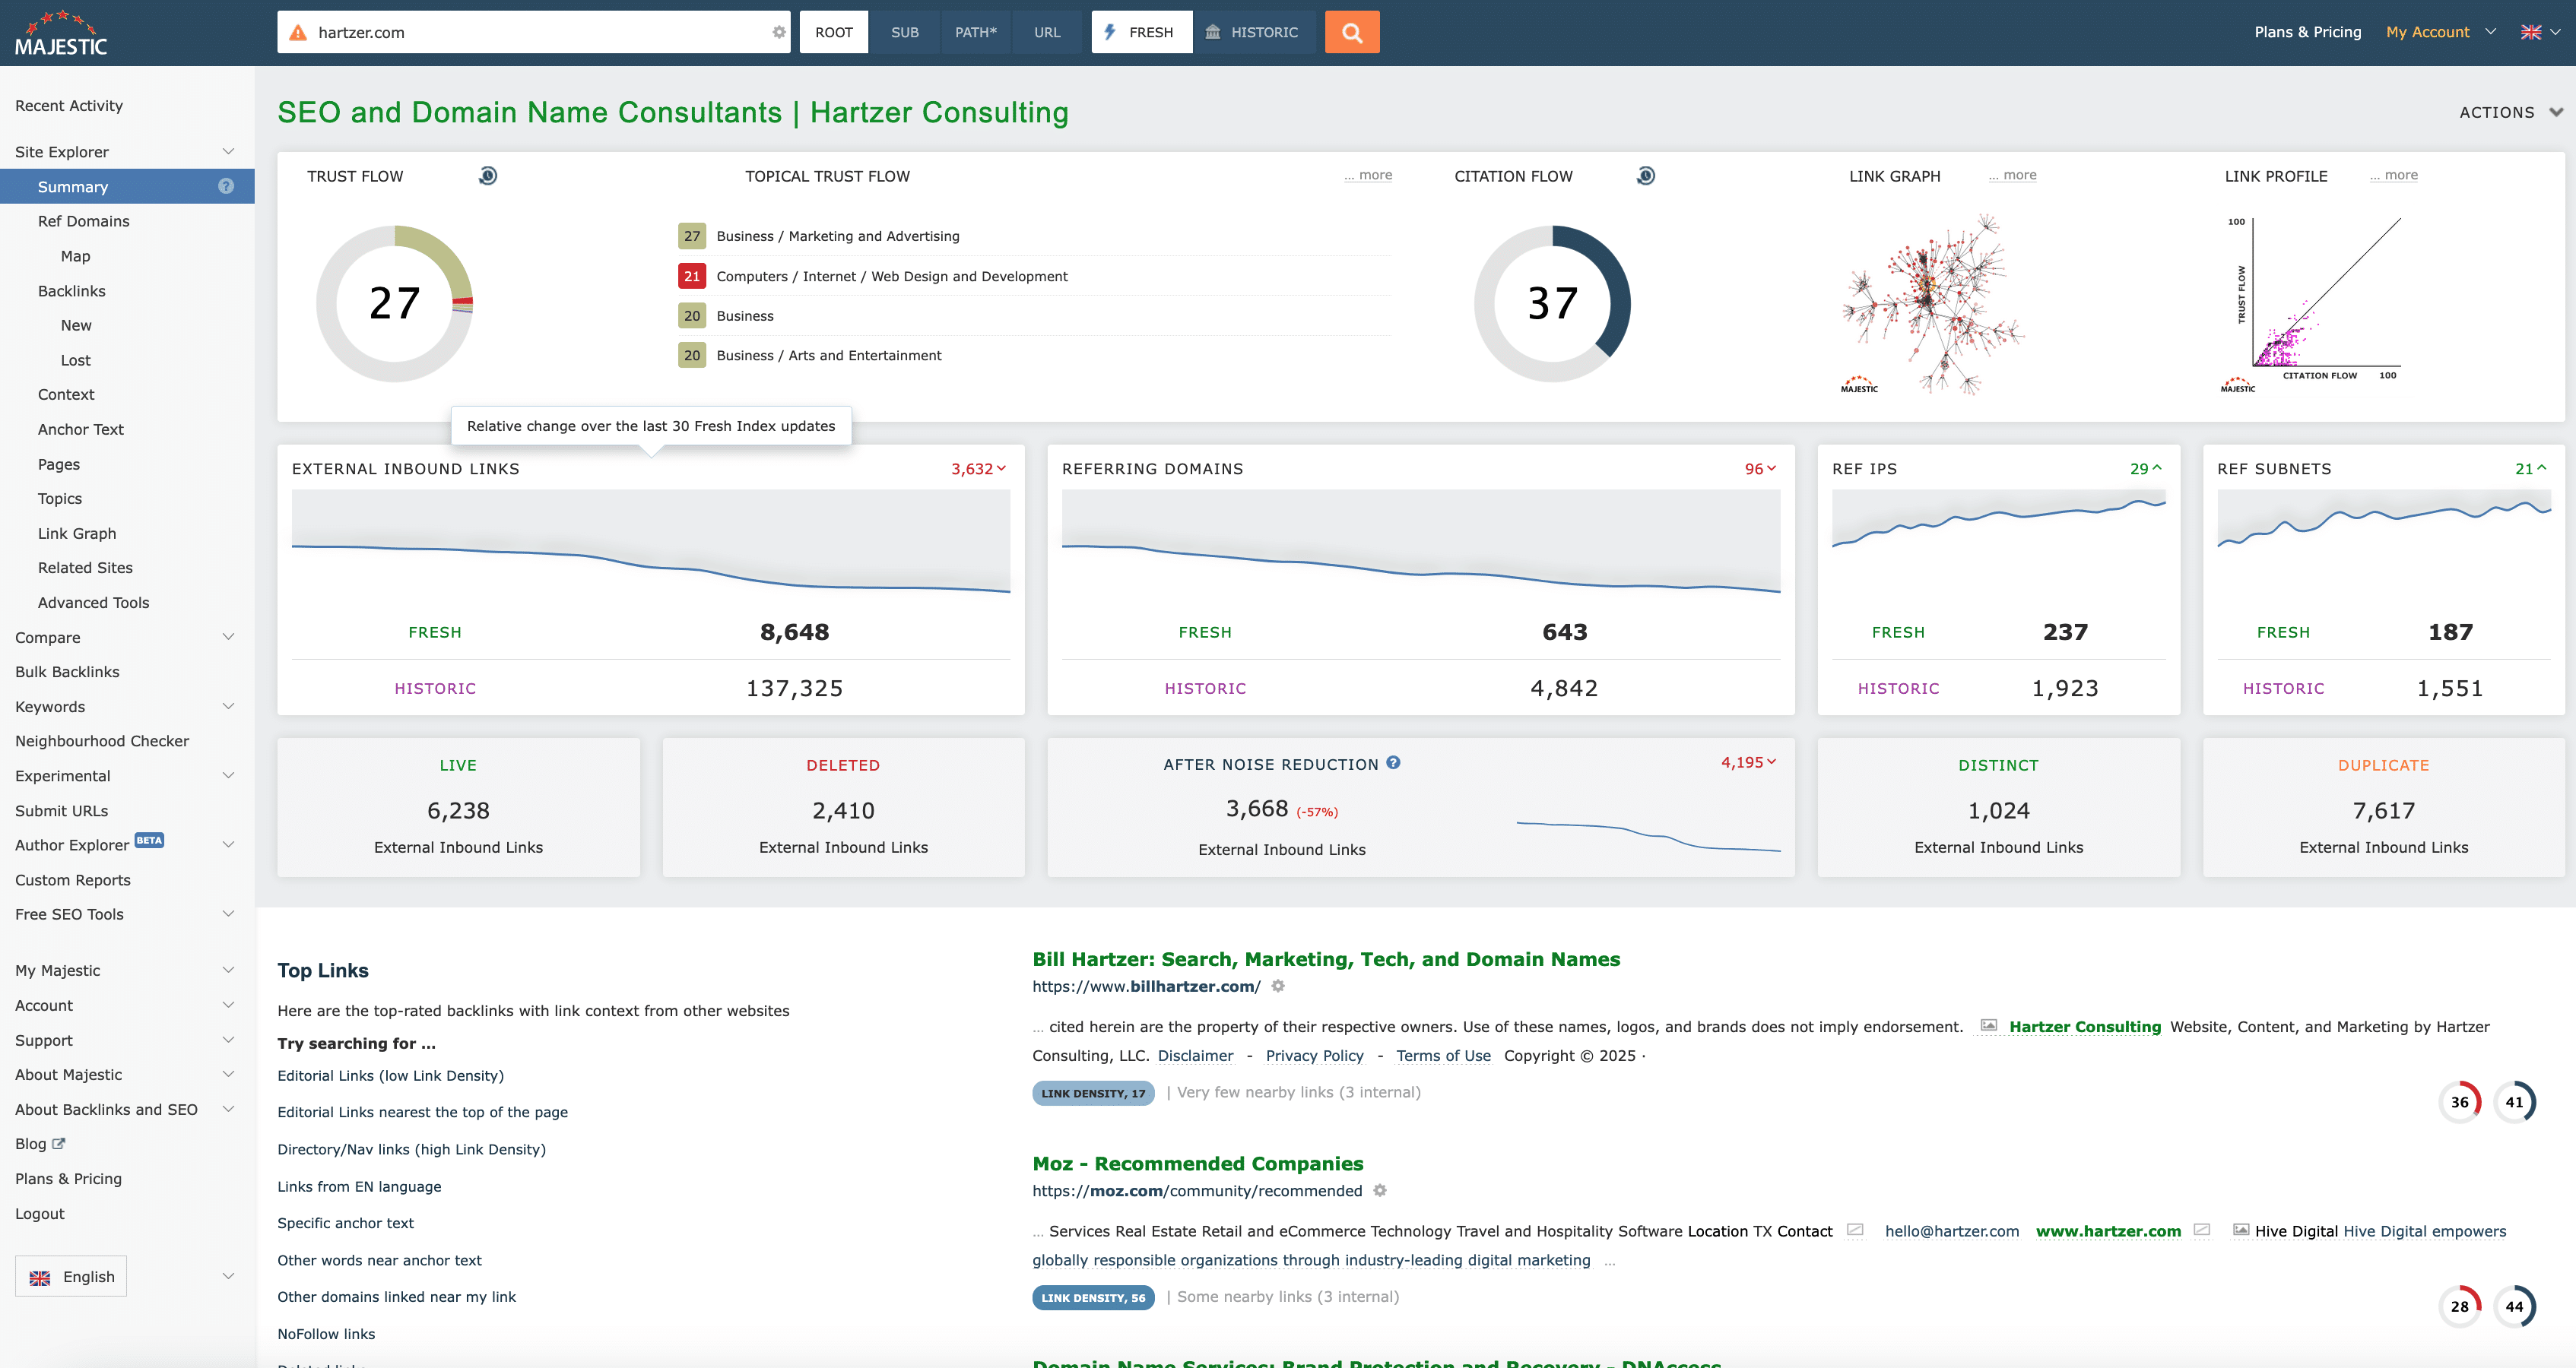Click Logout in the sidebar

[39, 1213]
